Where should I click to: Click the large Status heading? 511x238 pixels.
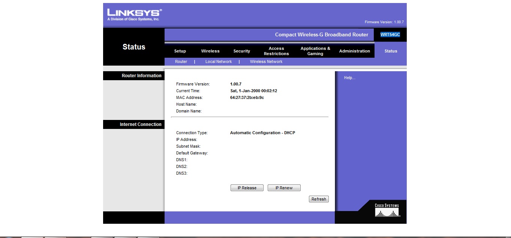134,47
